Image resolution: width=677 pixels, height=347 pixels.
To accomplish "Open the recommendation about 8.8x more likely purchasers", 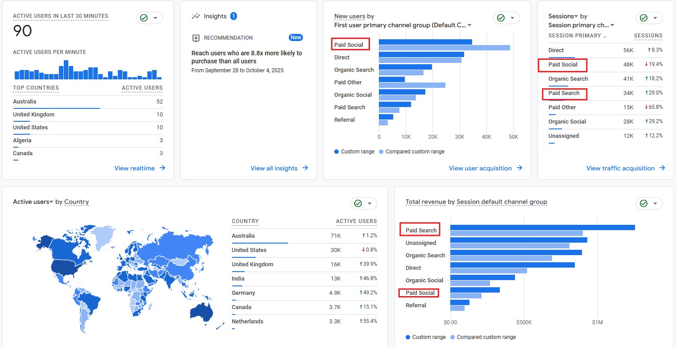I will click(247, 57).
